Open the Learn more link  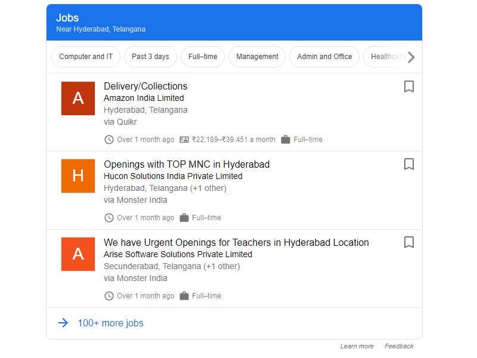pos(357,346)
